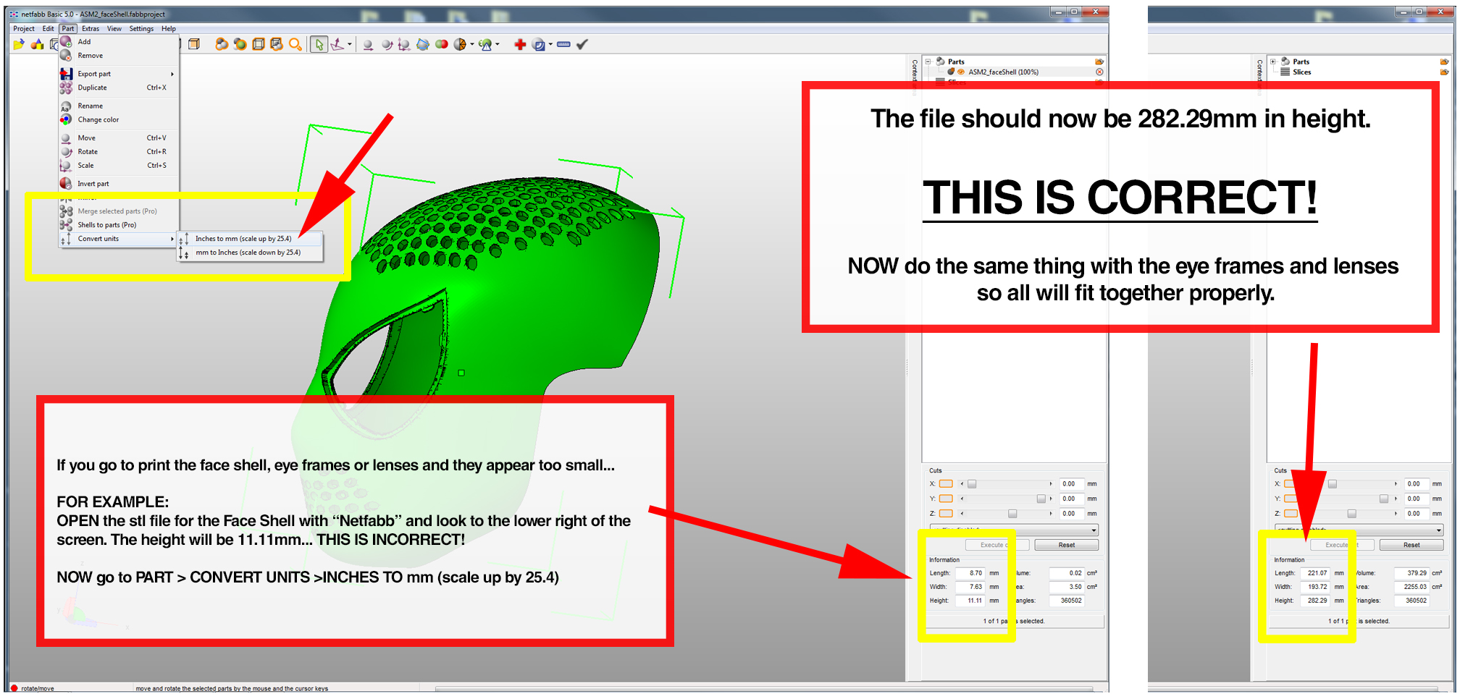This screenshot has height=699, width=1460.
Task: Choose mm to Inches (scale down by 25.4)
Action: coord(250,253)
